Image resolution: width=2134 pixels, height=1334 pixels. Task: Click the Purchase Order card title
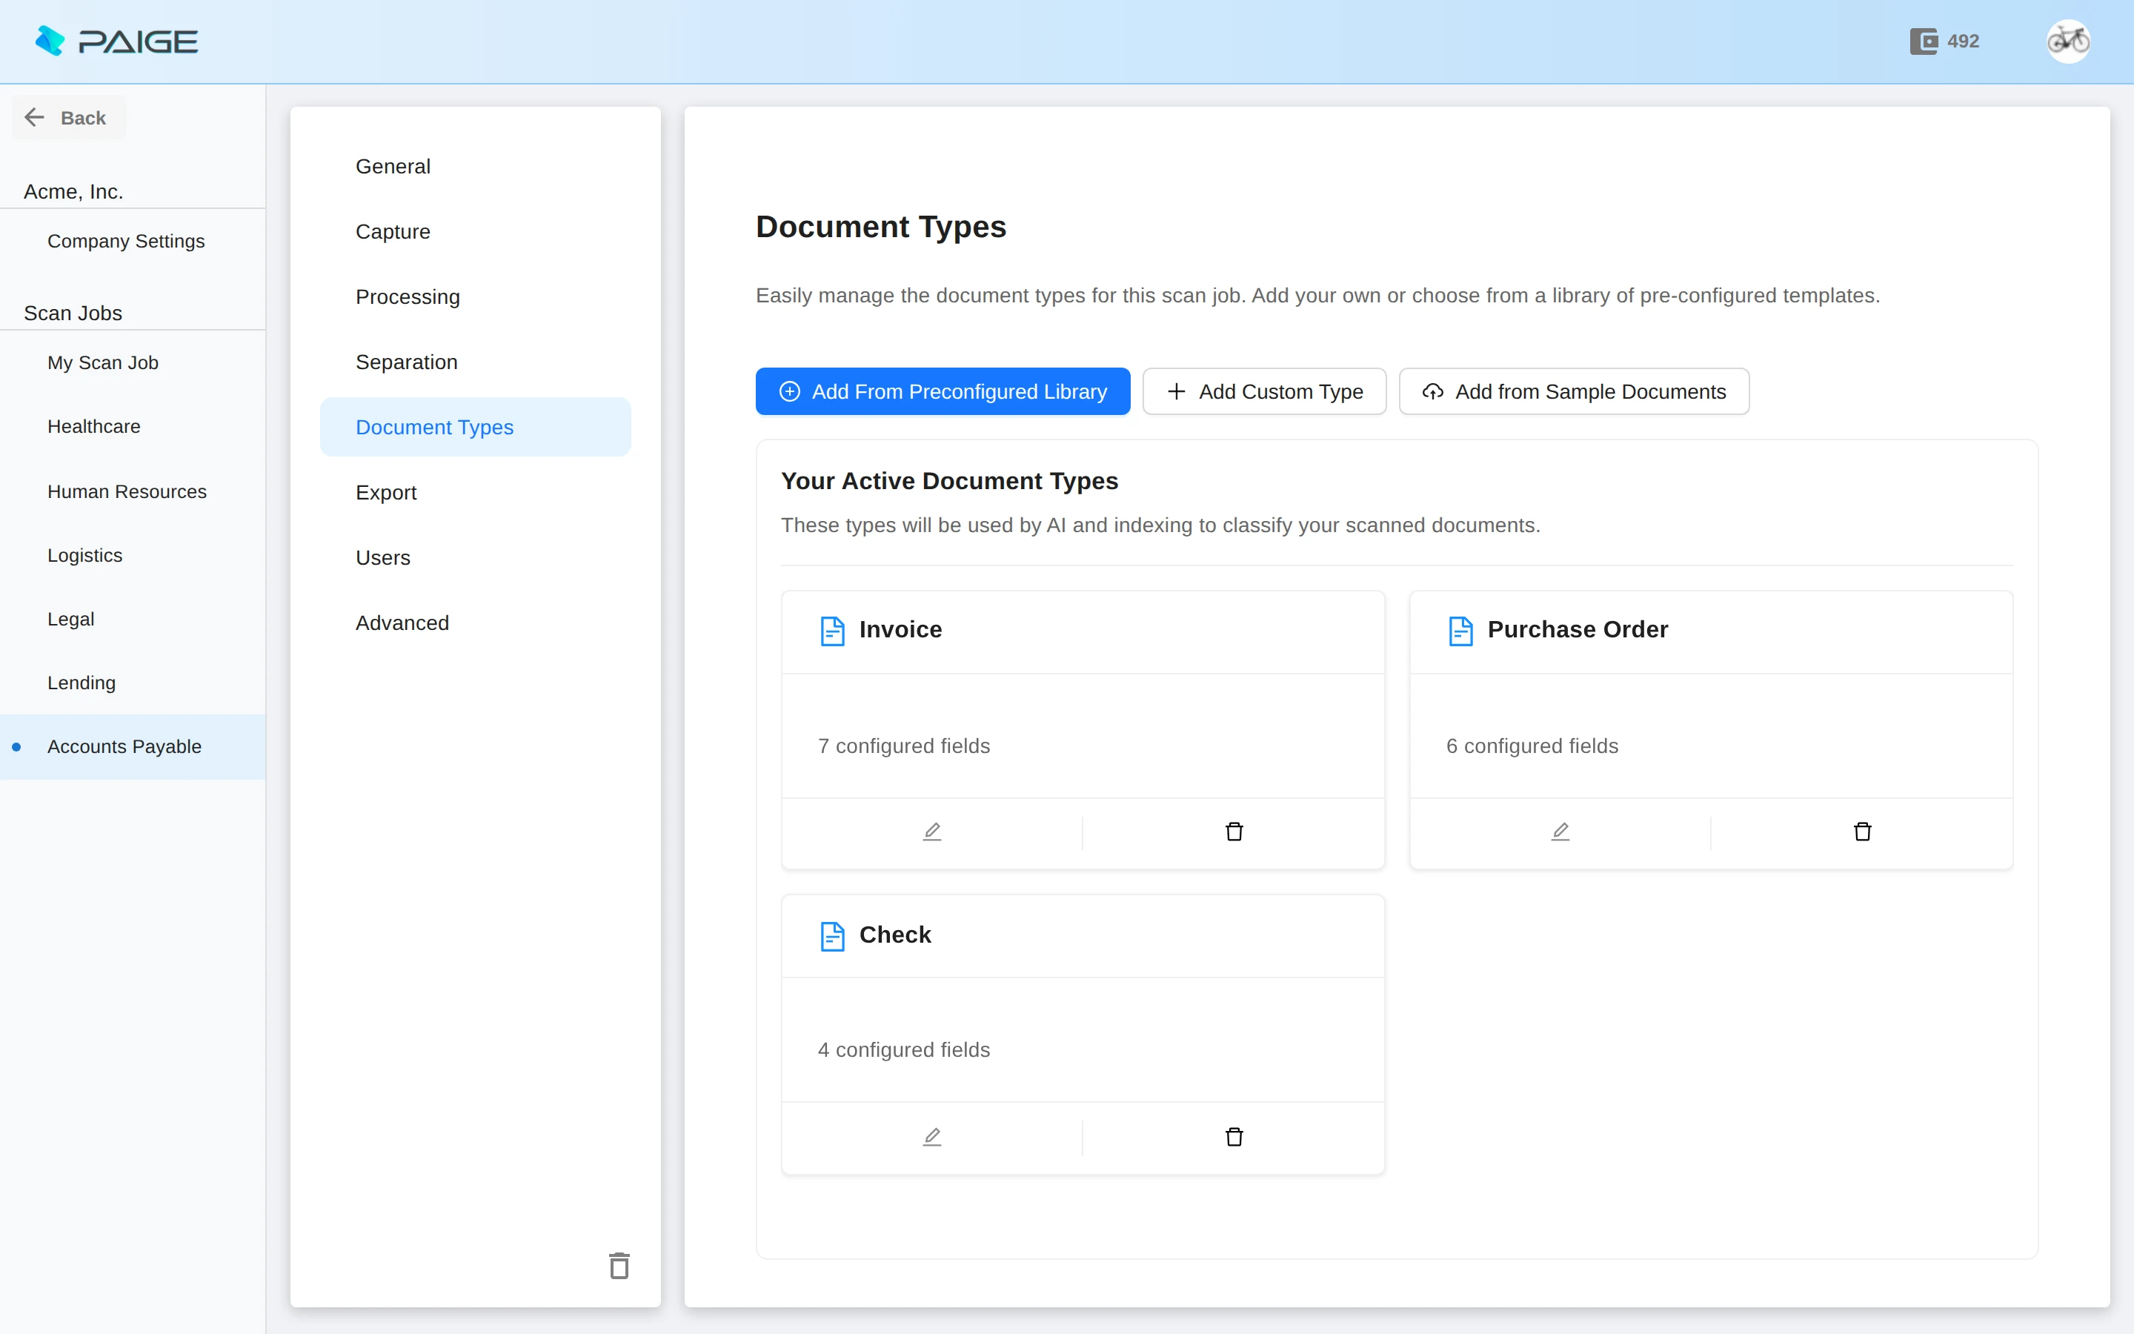pos(1578,629)
